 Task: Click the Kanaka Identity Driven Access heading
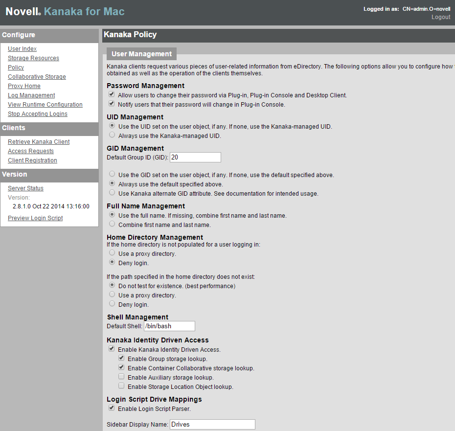158,340
